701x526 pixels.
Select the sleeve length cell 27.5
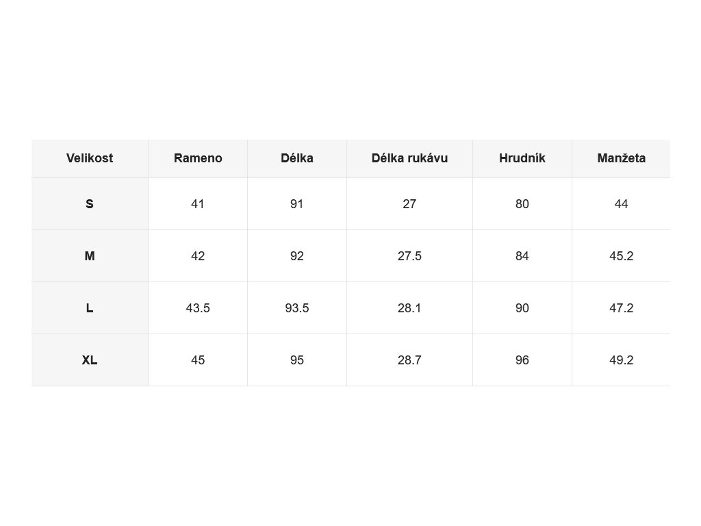409,256
